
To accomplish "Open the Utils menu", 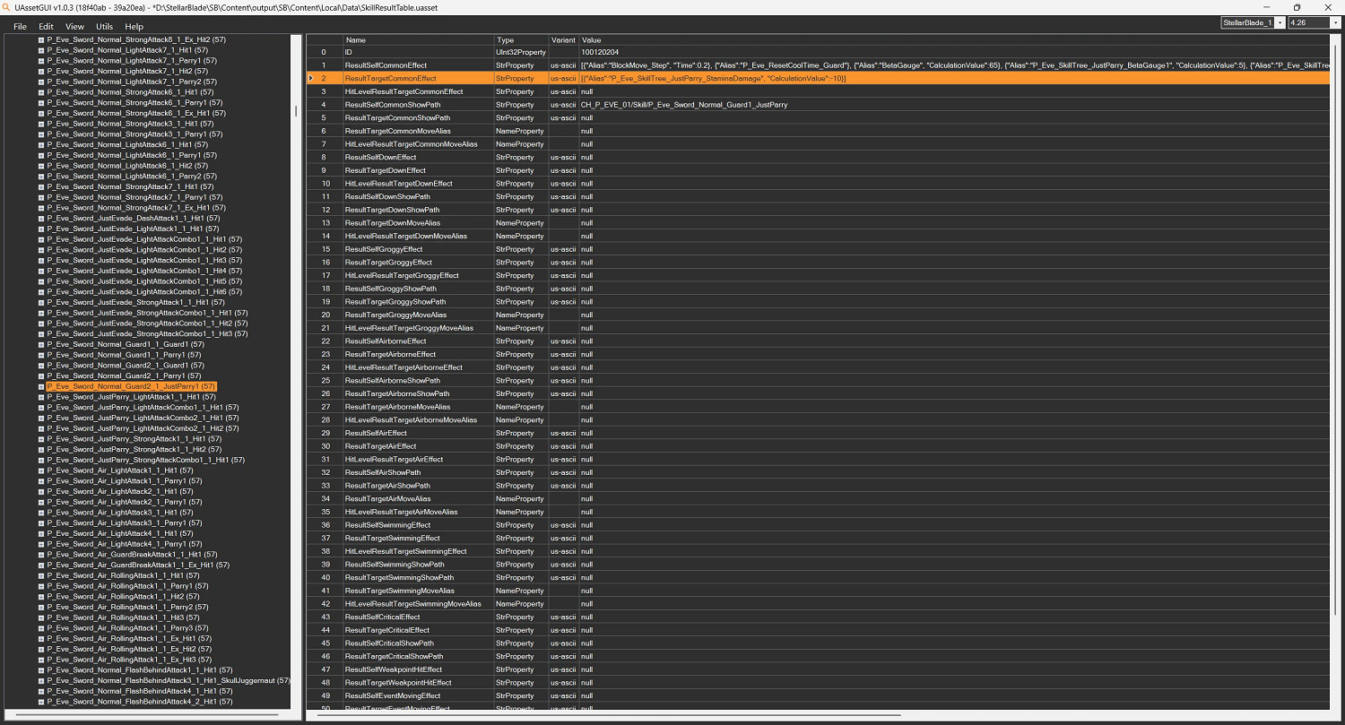I will point(104,27).
